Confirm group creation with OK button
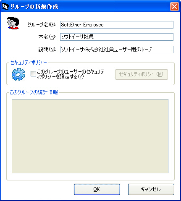181x201 pixels. (x=97, y=189)
